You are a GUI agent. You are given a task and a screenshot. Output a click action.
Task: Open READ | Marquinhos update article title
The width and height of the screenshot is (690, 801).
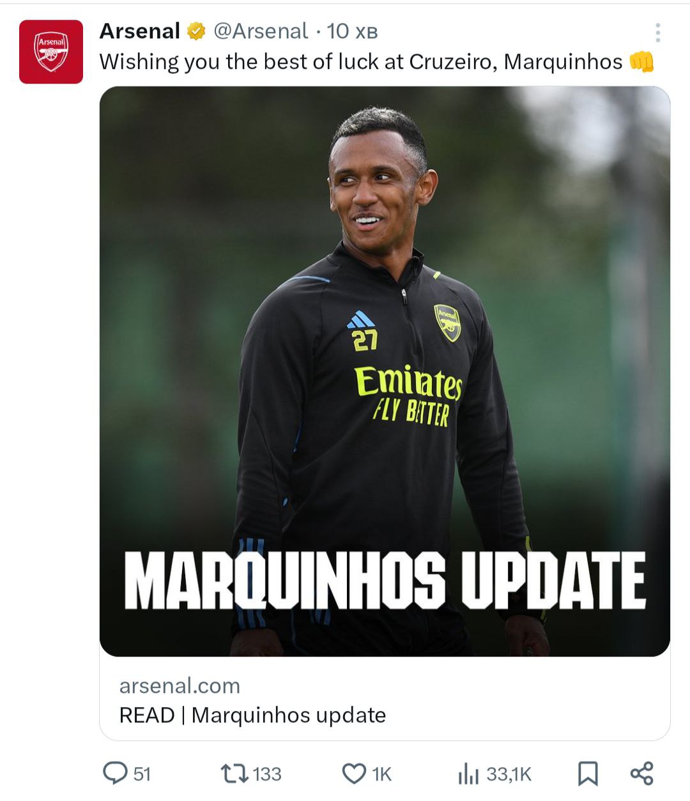[252, 715]
